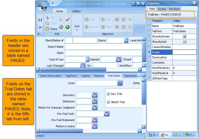This screenshot has height=139, width=199.
Task: Select the Trial Dates tab
Action: (x=114, y=76)
